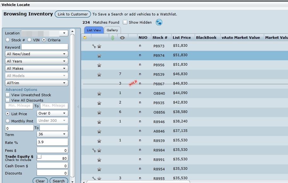This screenshot has width=288, height=183.
Task: Click the star icon for stock O8840
Action: coord(99,93)
